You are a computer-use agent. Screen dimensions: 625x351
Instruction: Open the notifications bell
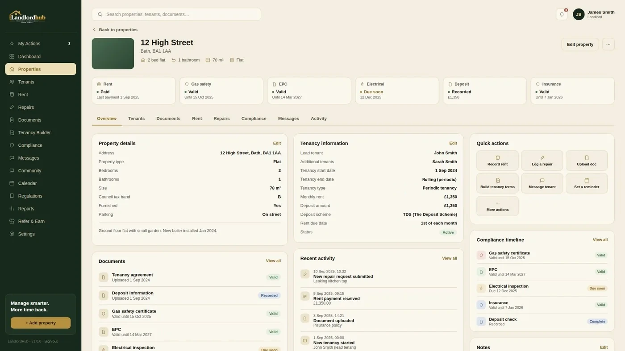point(562,14)
